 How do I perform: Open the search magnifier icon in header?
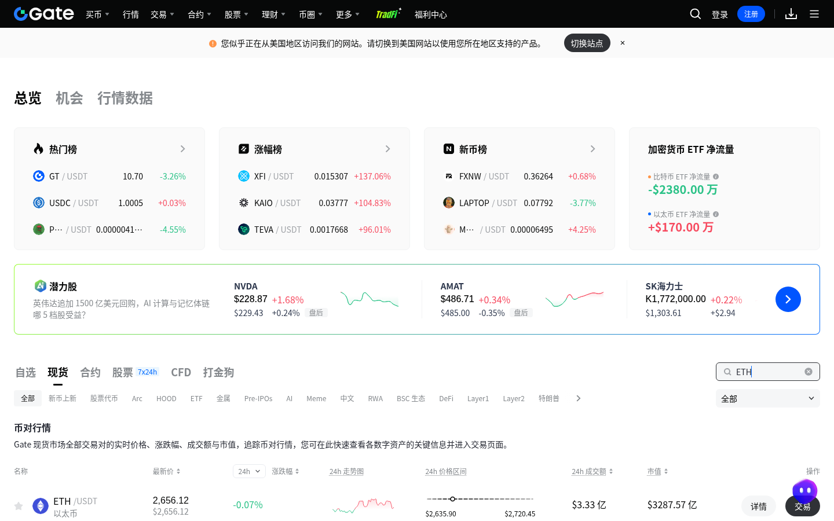click(x=696, y=14)
